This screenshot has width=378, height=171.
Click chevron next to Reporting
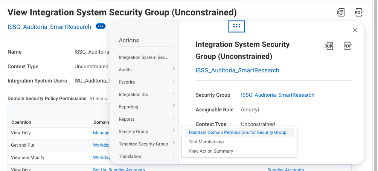coord(174,106)
